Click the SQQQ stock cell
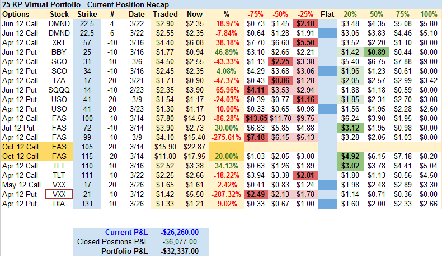Screen dimensions: 442x256 (x=60, y=90)
